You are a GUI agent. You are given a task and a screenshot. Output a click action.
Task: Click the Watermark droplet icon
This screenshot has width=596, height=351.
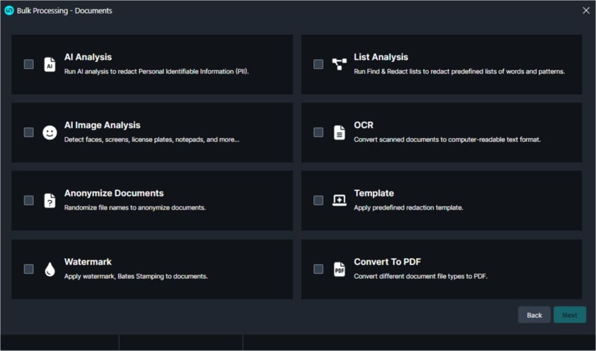[50, 269]
